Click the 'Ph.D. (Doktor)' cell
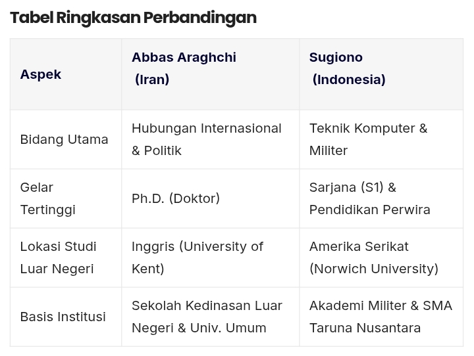 point(176,198)
